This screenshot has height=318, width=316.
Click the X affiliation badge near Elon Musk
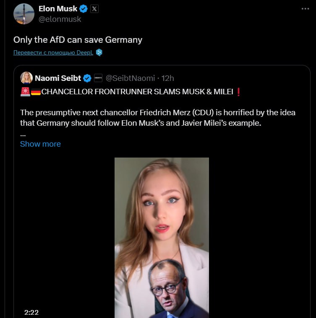[x=94, y=9]
